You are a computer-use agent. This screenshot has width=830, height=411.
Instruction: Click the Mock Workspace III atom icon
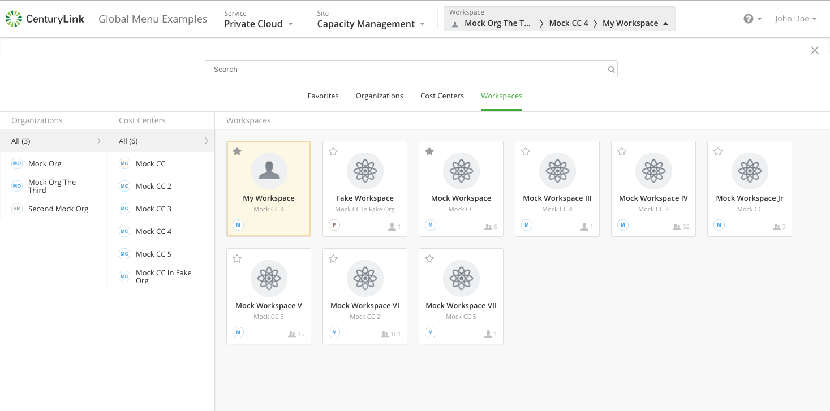click(557, 171)
